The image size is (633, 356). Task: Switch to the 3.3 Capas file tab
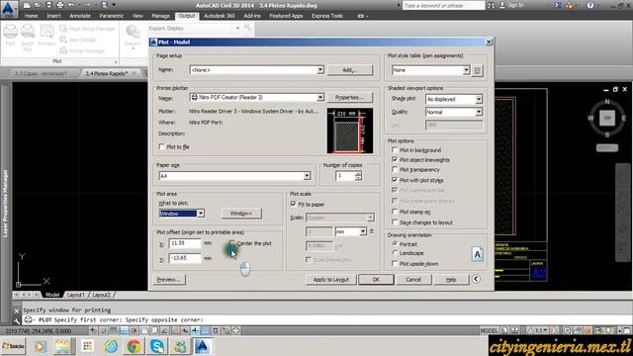pyautogui.click(x=41, y=73)
